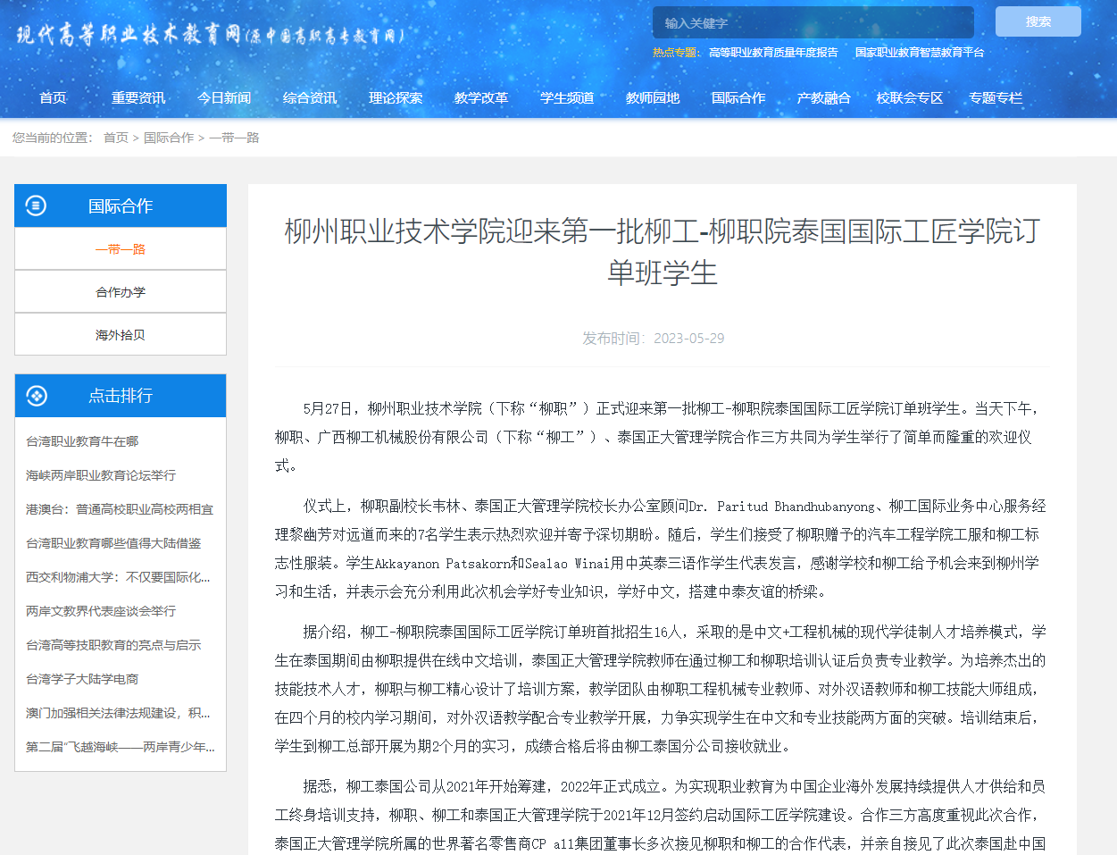This screenshot has height=855, width=1117.
Task: Select the 学生频道 navigation item
Action: click(567, 97)
